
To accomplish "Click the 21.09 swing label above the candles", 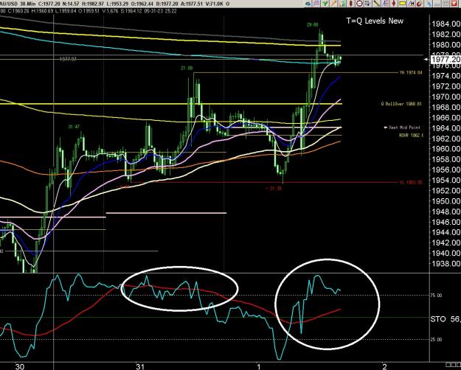I will [187, 69].
